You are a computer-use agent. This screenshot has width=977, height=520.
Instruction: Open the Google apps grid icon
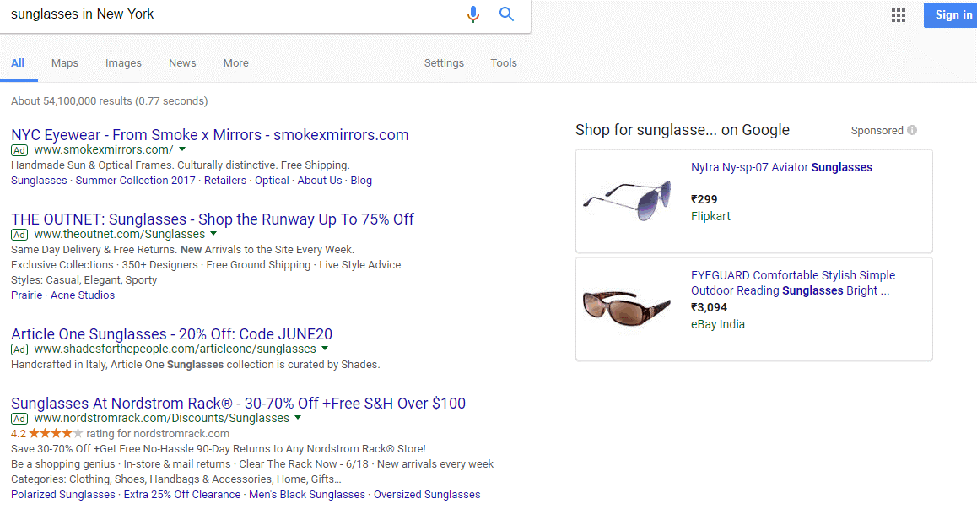click(898, 15)
